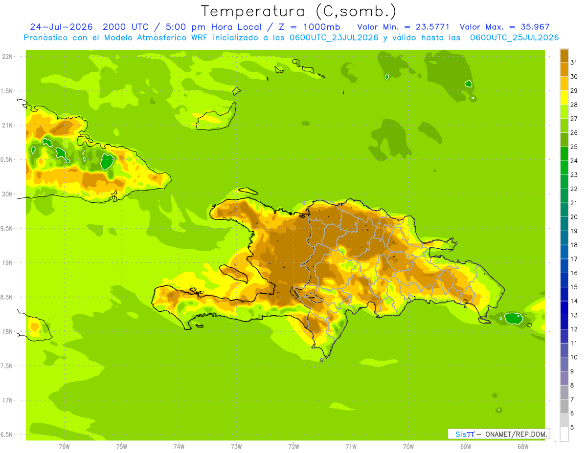This screenshot has height=453, width=587.
Task: Click the "17N" latitude label
Action: [x=7, y=400]
